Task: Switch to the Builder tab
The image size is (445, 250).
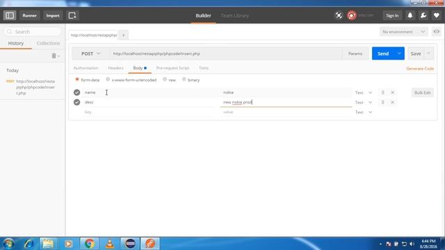Action: tap(203, 15)
